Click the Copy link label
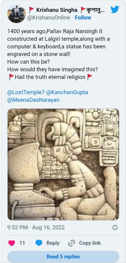The width and height of the screenshot is (126, 263). point(90,243)
